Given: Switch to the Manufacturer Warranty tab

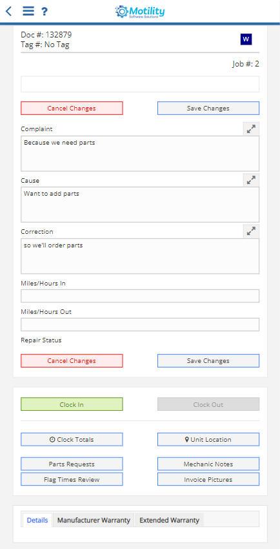Looking at the screenshot, I should pos(94,520).
